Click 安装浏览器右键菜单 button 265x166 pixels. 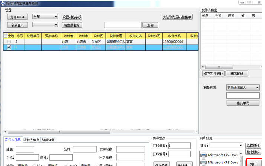pos(177,17)
